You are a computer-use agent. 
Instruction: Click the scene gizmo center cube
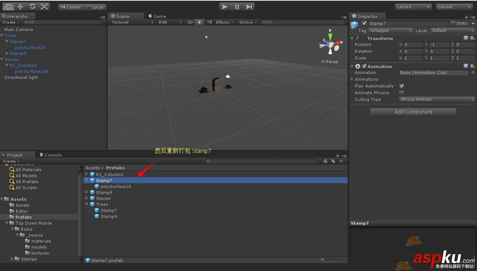tap(330, 44)
